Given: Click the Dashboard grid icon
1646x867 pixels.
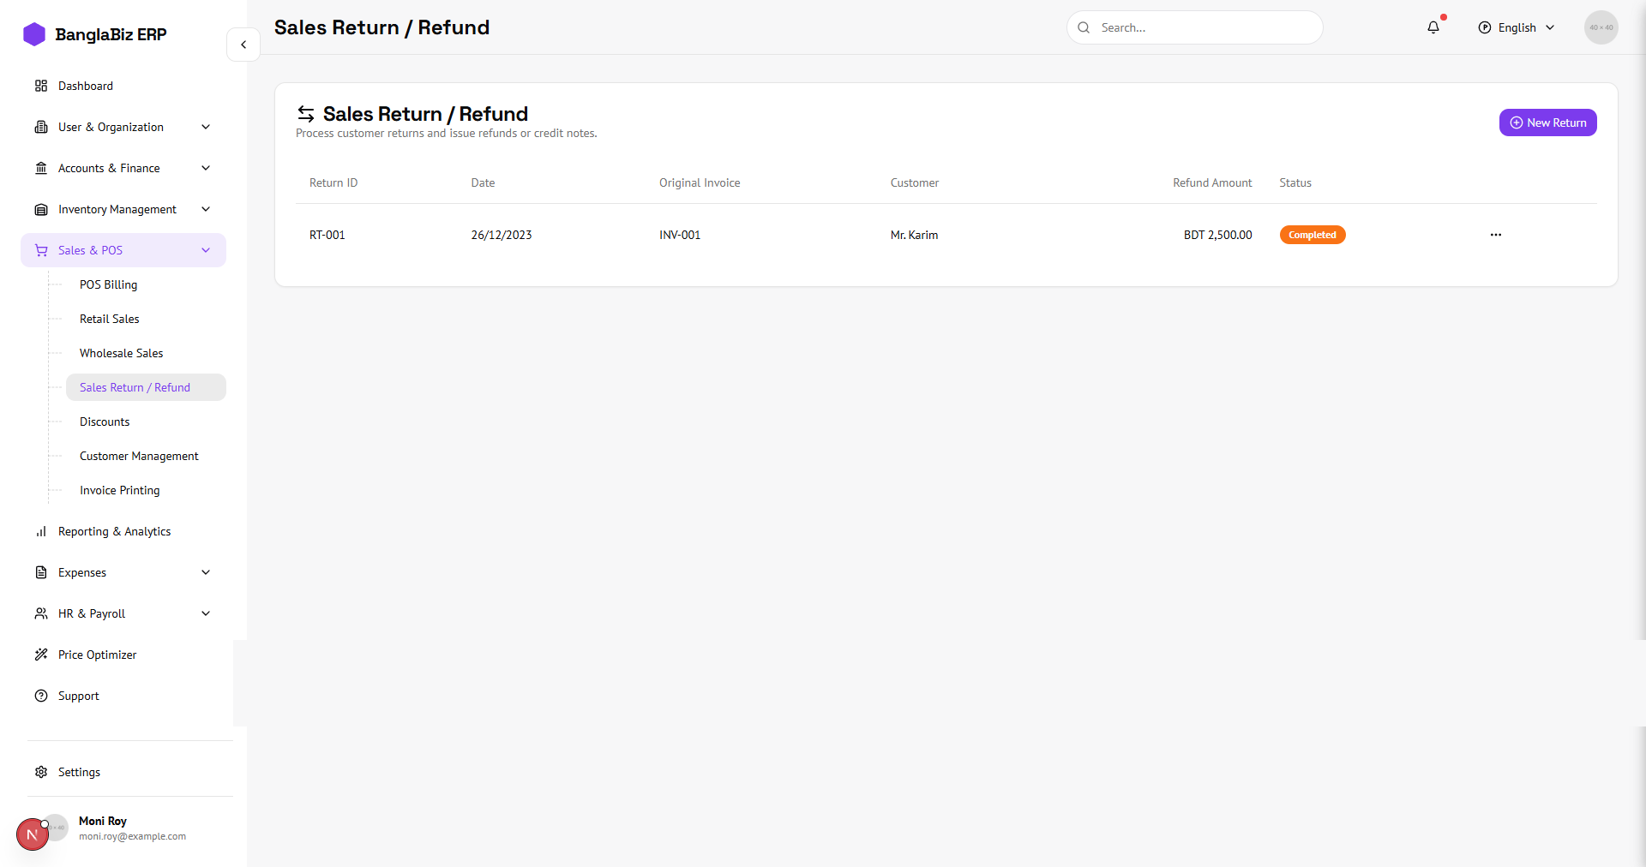Looking at the screenshot, I should 41,86.
